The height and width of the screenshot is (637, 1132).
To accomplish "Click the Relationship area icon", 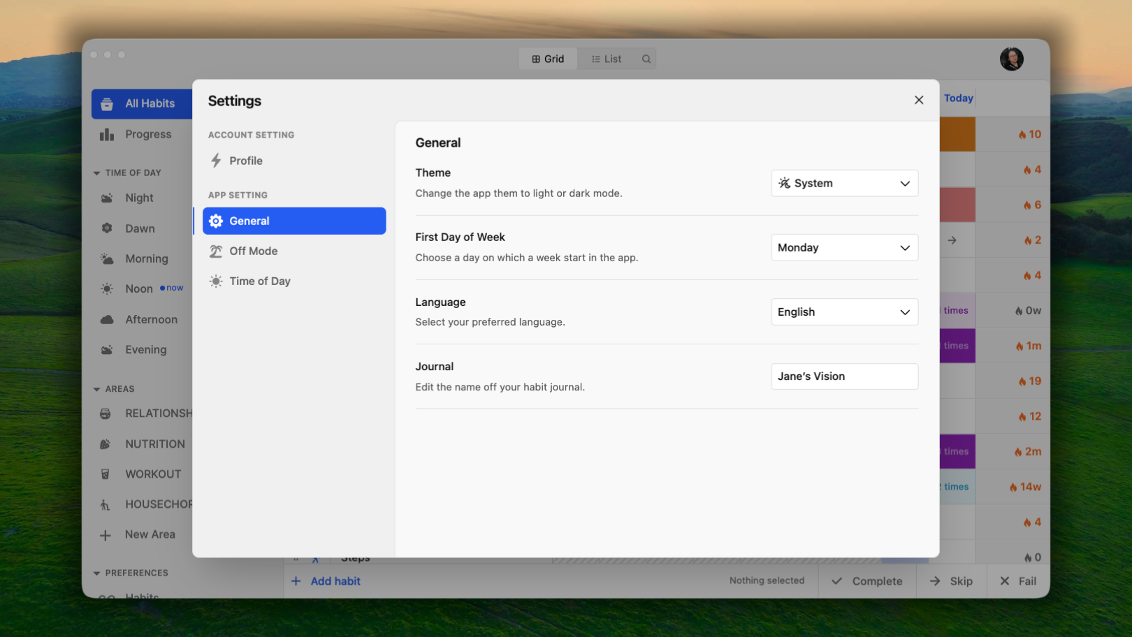I will pos(106,413).
